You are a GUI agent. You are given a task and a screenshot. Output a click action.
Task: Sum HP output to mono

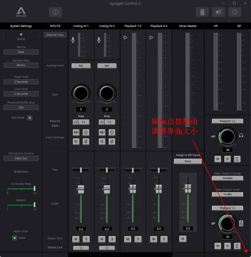pos(237,159)
